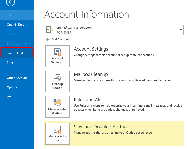Image resolution: width=187 pixels, height=149 pixels.
Task: Click the Cleanup Tools mailbox brush icon
Action: tap(58, 78)
